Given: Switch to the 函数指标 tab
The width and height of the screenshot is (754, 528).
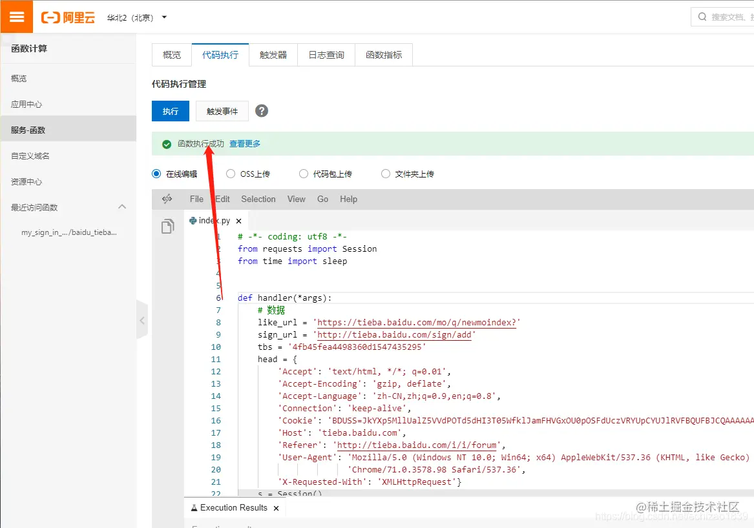Looking at the screenshot, I should [x=384, y=55].
